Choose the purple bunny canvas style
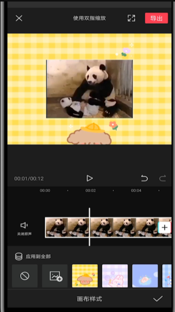The width and height of the screenshot is (175, 312). pos(115,276)
